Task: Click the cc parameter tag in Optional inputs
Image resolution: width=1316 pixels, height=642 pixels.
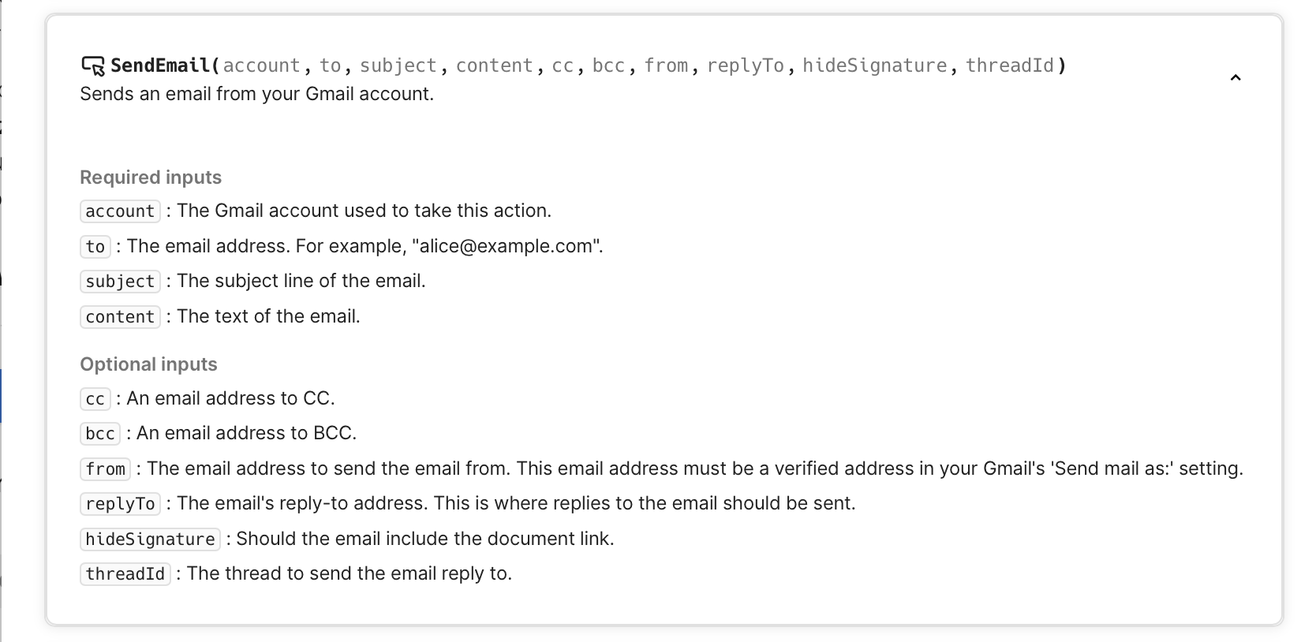Action: point(95,399)
